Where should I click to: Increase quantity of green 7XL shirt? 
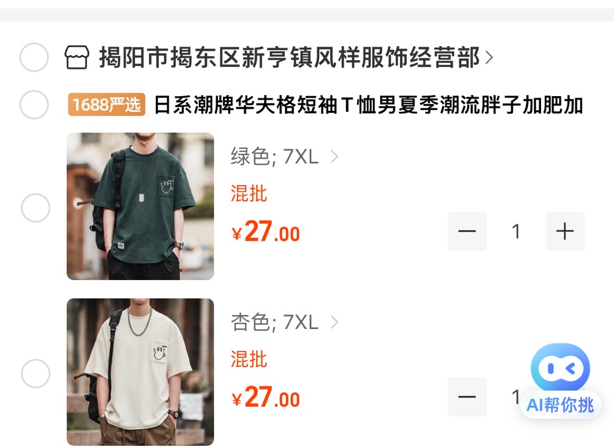(x=565, y=231)
